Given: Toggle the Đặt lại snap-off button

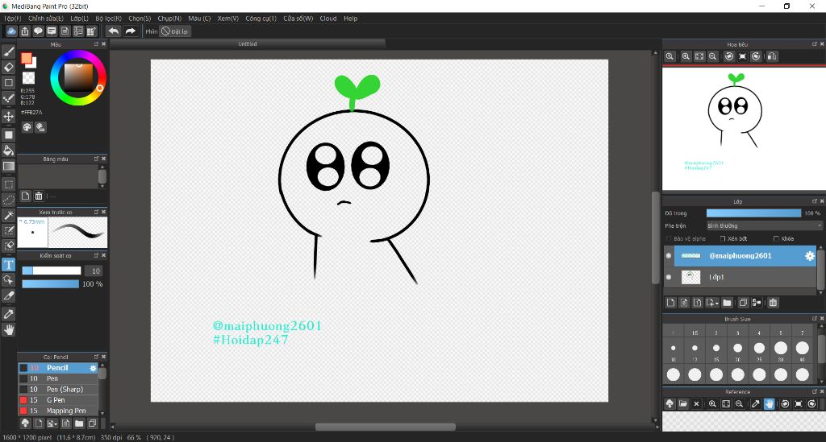Looking at the screenshot, I should [175, 31].
